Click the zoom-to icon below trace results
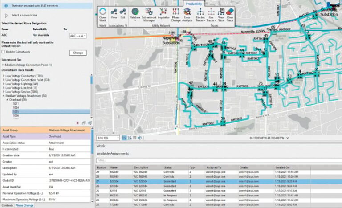Image resolution: width=342 pixels, height=208 pixels. (90, 123)
